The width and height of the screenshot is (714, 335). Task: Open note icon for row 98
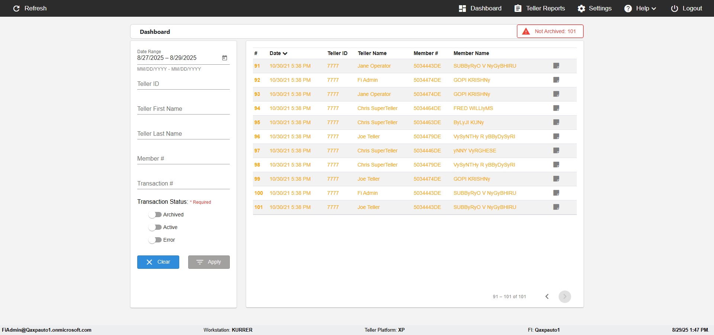tap(556, 165)
